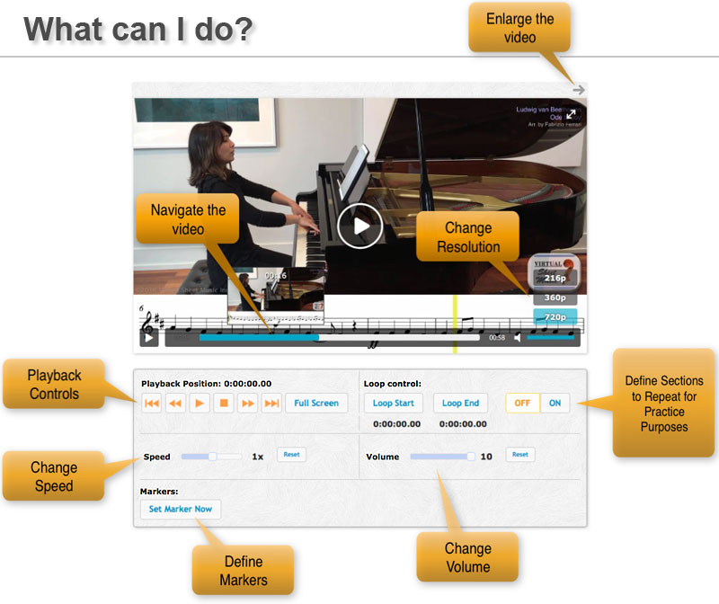The width and height of the screenshot is (719, 604).
Task: Click the small play button in video bar
Action: (x=148, y=338)
